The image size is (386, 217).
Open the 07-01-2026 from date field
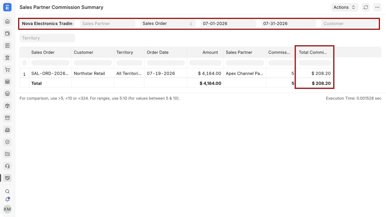pos(228,24)
